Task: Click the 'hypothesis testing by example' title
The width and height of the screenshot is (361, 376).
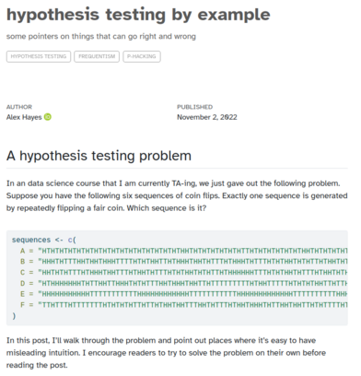Action: point(138,15)
